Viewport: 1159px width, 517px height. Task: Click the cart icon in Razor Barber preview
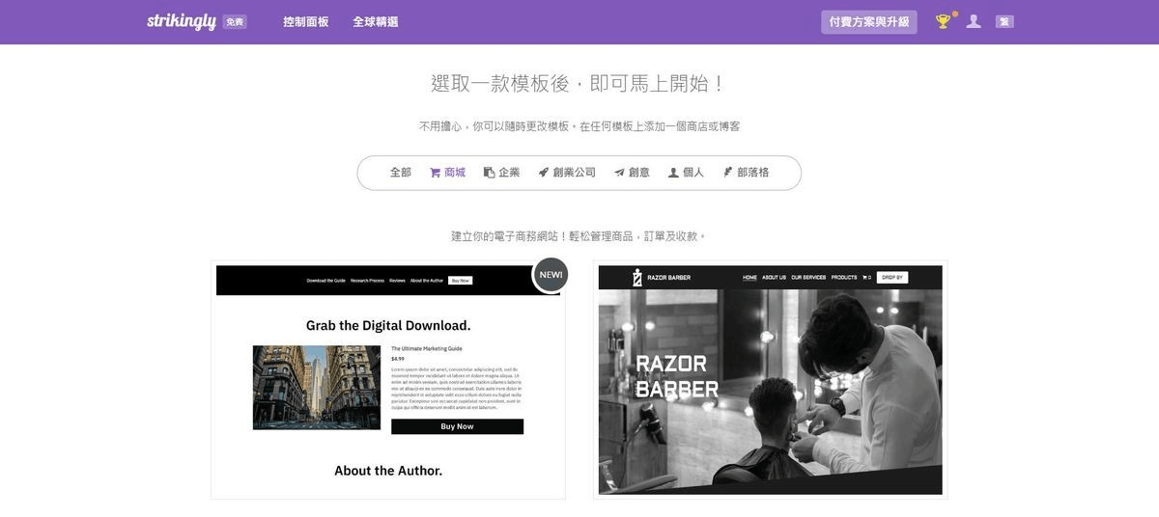866,278
